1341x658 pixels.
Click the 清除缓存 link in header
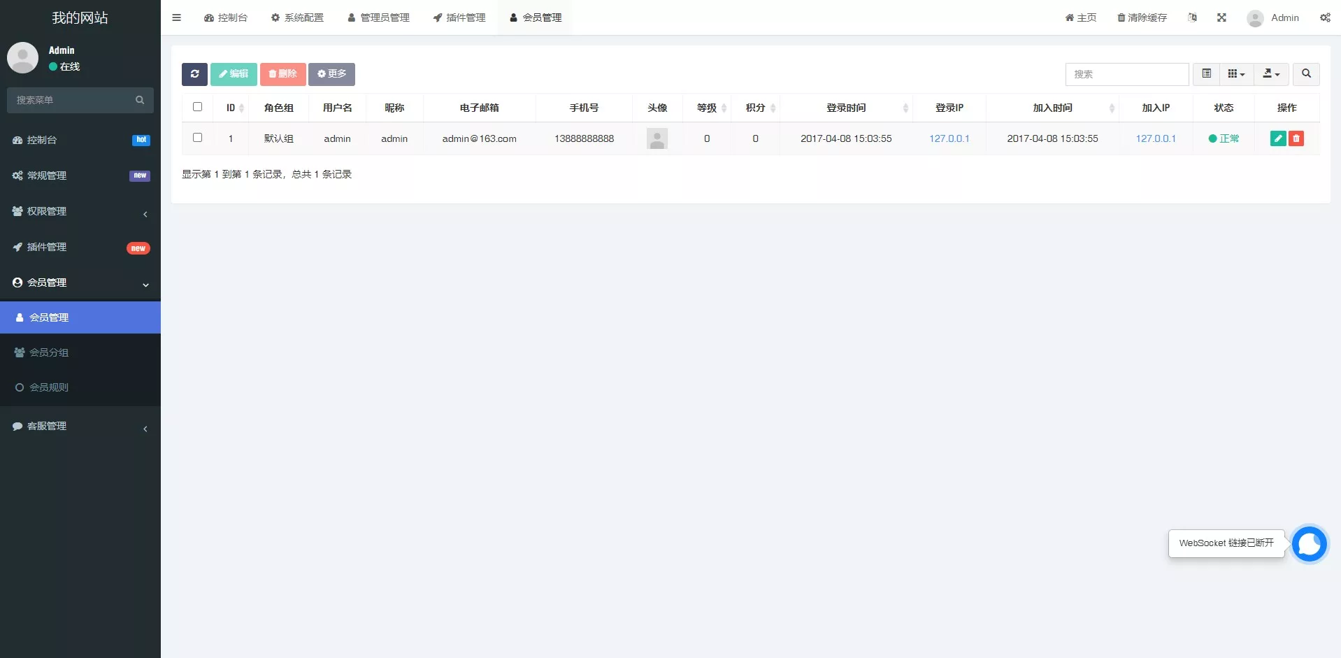click(x=1142, y=17)
